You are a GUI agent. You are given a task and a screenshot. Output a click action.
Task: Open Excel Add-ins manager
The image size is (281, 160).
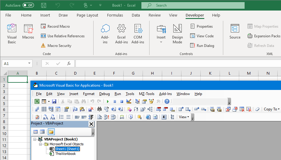click(122, 34)
